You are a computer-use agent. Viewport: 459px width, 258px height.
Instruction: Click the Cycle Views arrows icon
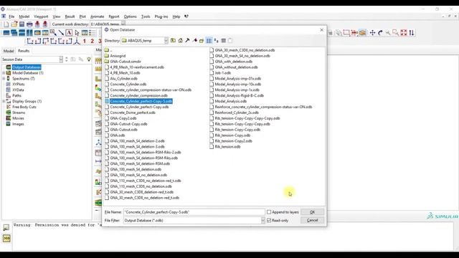412,33
